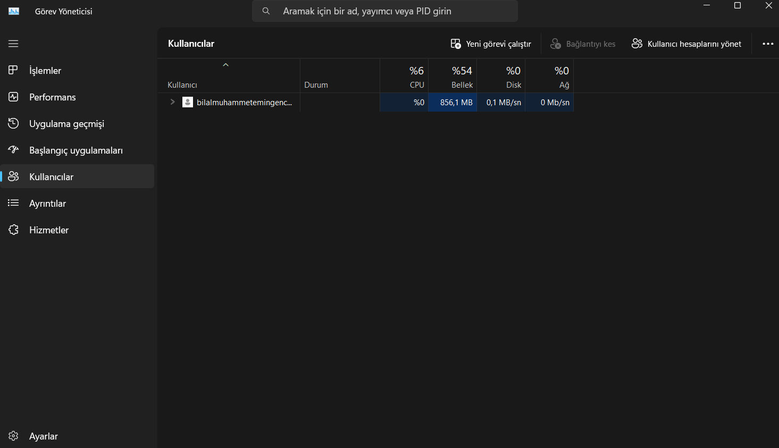
Task: Open the three-dots more options menu
Action: 768,44
